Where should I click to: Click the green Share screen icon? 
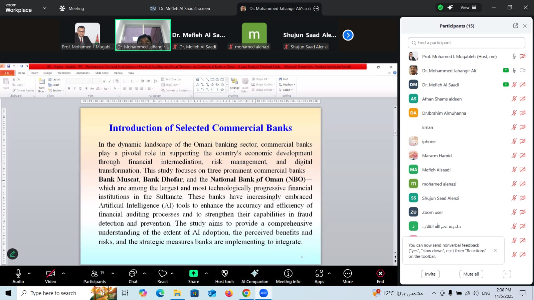(x=193, y=274)
